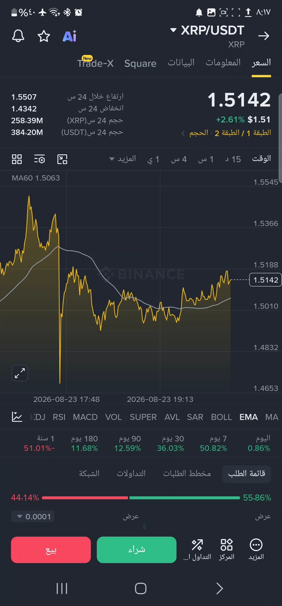Switch to the Square tab
Screen dimensions: 282x606
click(140, 63)
